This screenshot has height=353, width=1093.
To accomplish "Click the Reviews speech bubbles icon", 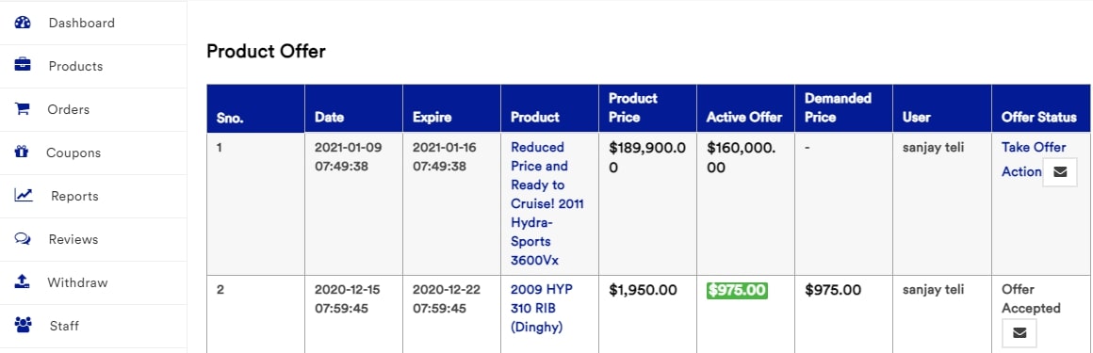I will point(23,239).
